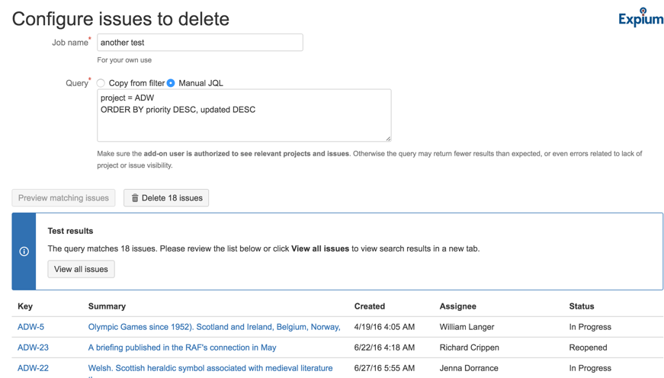
Task: Click the Status column header
Action: click(582, 306)
